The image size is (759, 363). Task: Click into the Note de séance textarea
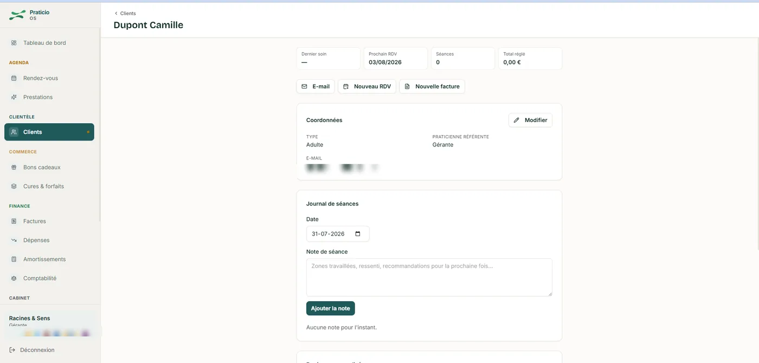pyautogui.click(x=429, y=277)
